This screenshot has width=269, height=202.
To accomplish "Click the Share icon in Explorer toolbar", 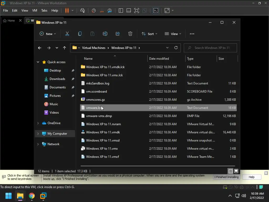I will coord(118,34).
